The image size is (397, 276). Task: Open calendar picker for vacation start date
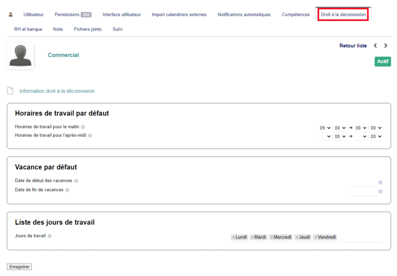[380, 183]
